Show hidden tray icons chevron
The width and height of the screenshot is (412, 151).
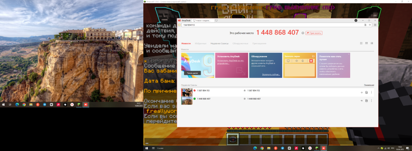click(x=378, y=148)
